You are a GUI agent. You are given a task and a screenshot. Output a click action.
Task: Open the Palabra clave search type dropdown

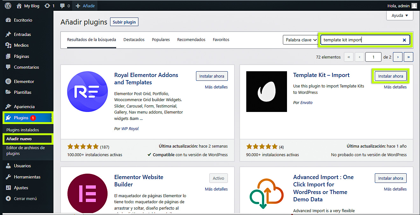pos(300,40)
